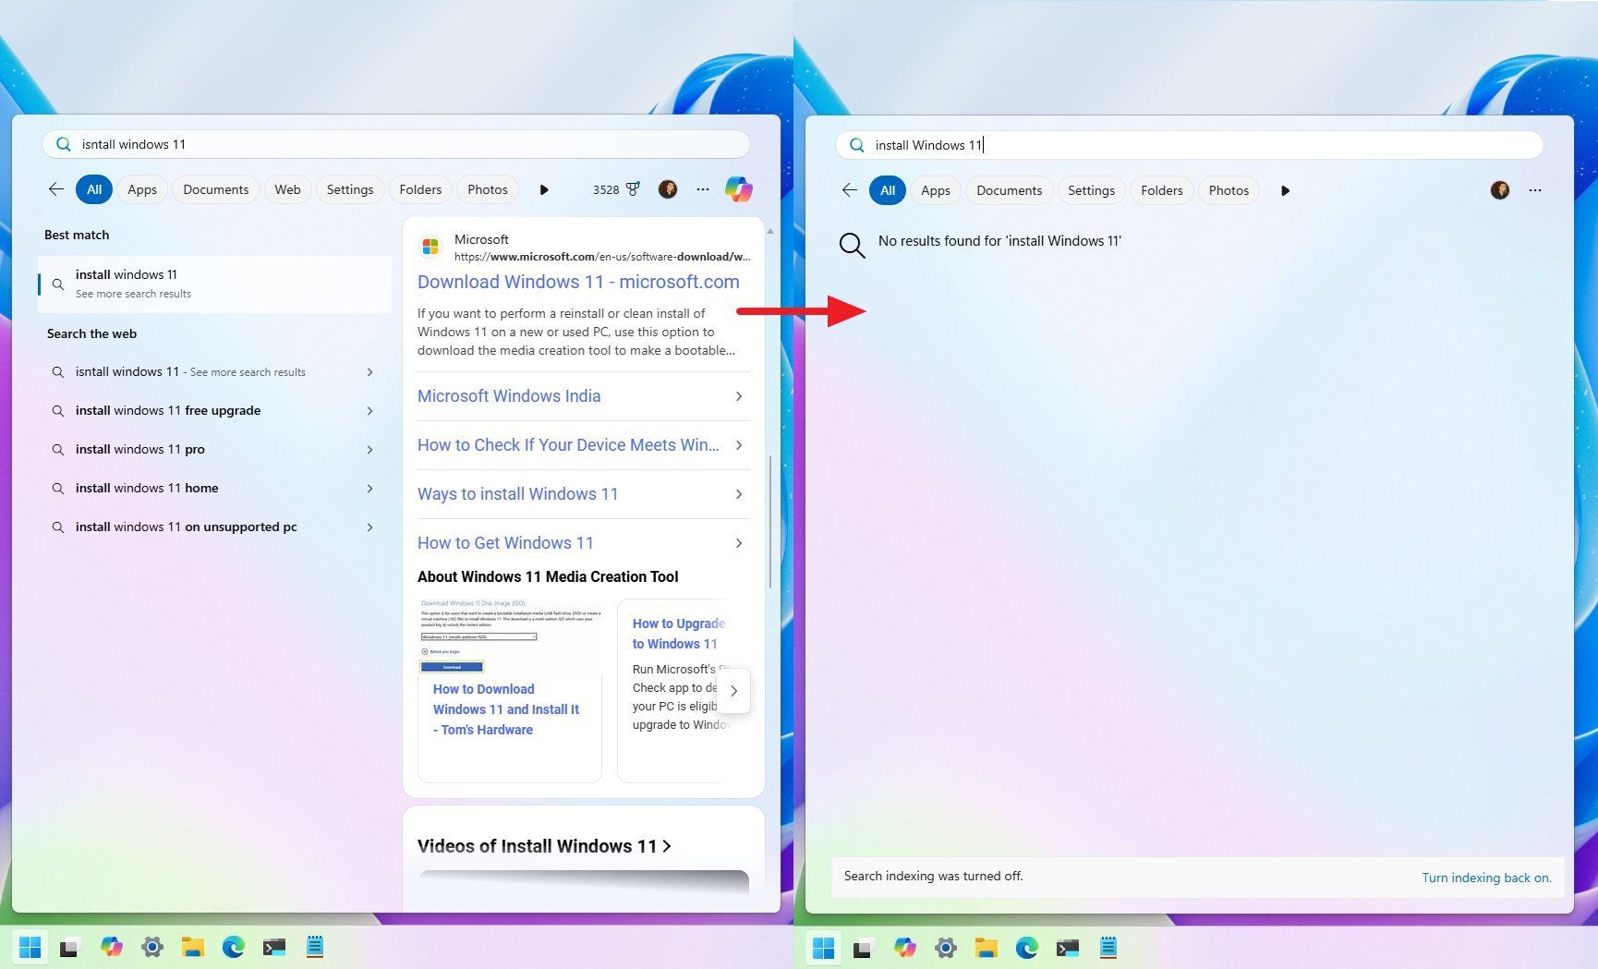Open 'Download Windows 11 - microsoft.com' result
The image size is (1598, 969).
click(x=578, y=282)
